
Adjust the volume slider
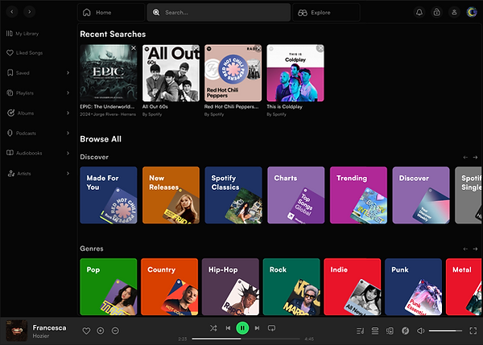(445, 331)
